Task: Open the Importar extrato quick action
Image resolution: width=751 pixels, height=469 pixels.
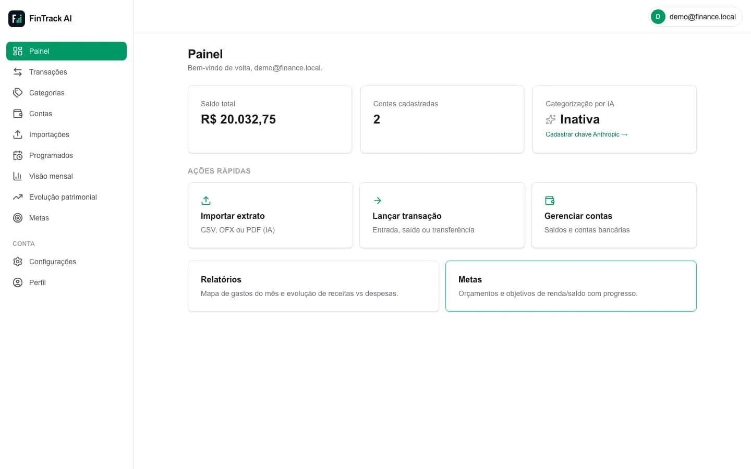Action: pos(270,215)
